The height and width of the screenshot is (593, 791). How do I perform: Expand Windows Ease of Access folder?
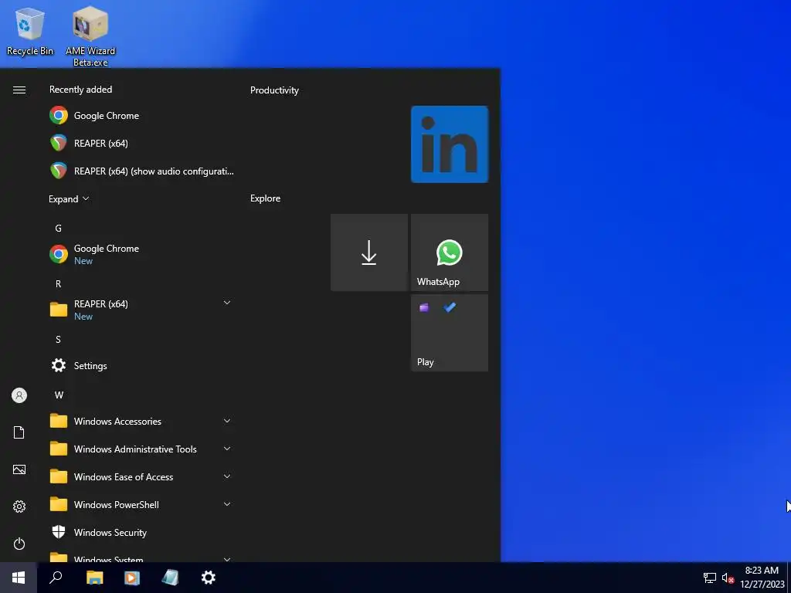click(x=141, y=476)
